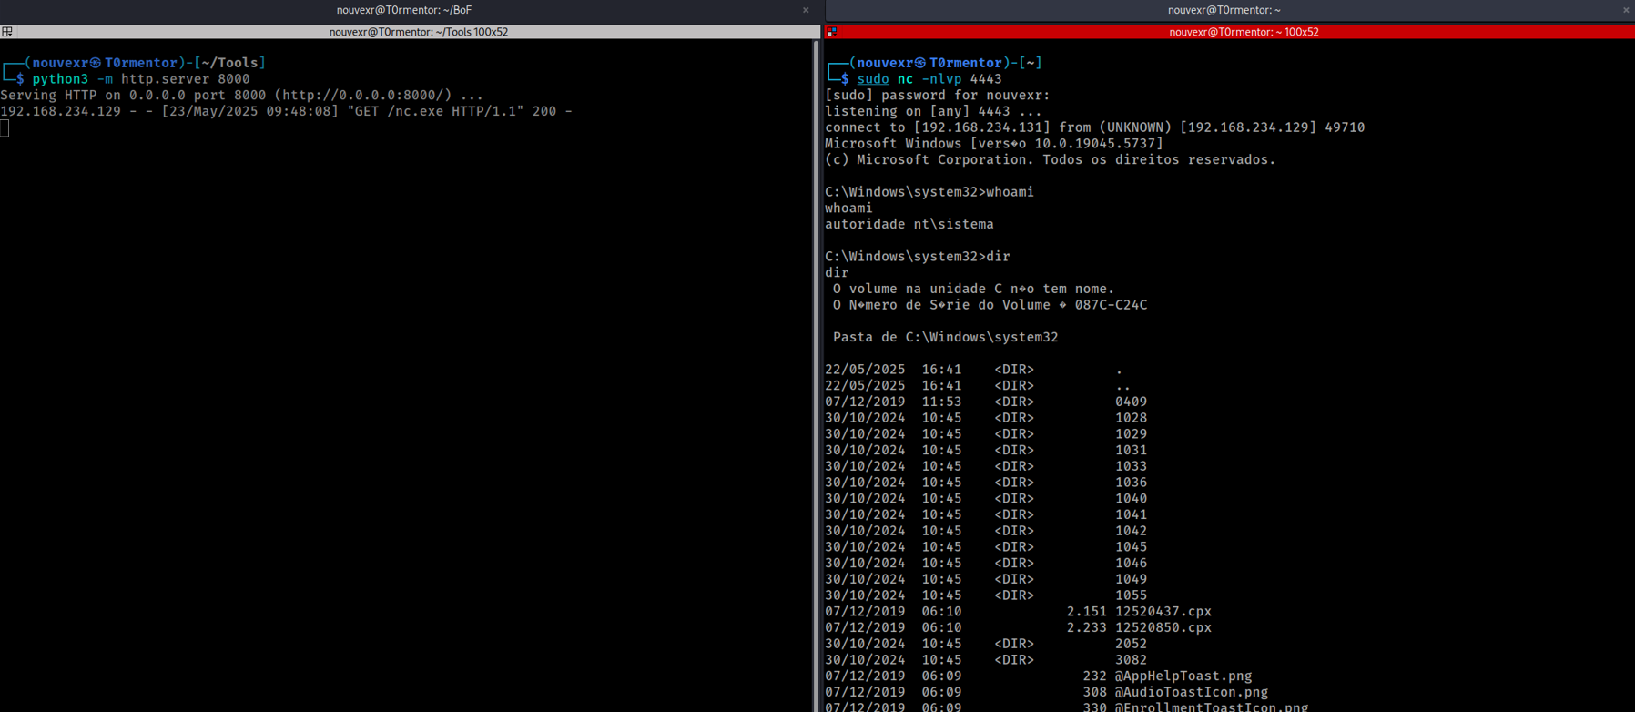Click the volume serial '087C-C24C' line
The width and height of the screenshot is (1635, 712).
click(990, 305)
